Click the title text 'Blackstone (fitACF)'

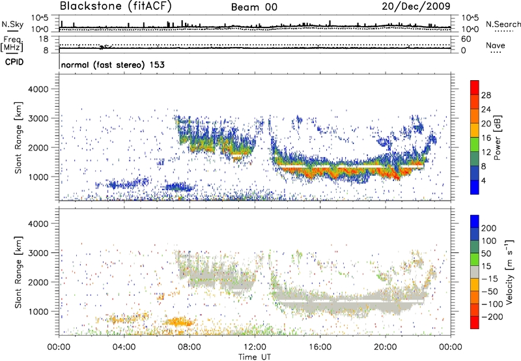[x=115, y=7]
